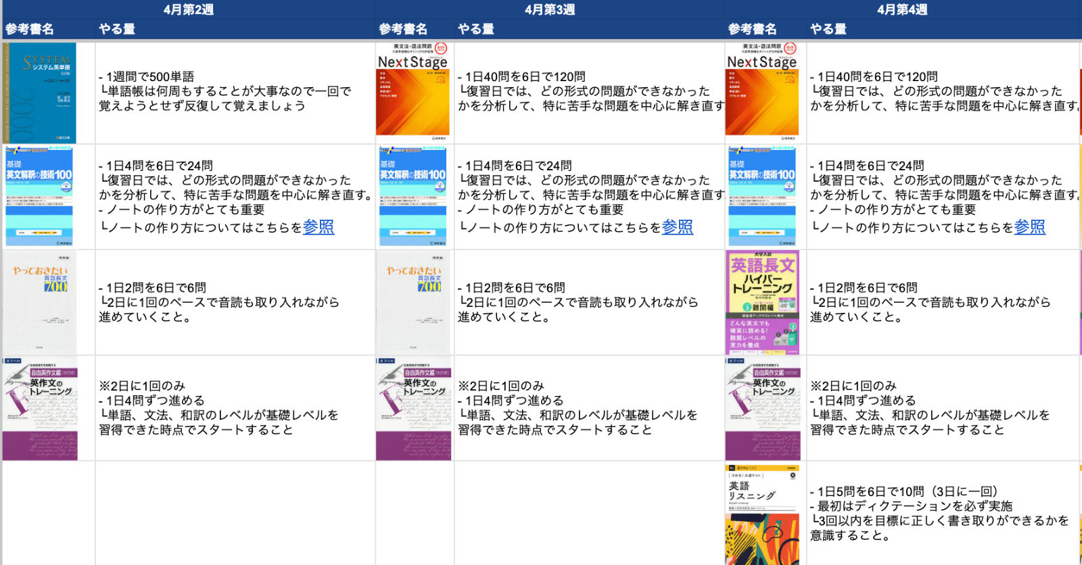The image size is (1082, 565).
Task: Select the 英語長文ハイパートレーニング book cover
Action: point(762,302)
